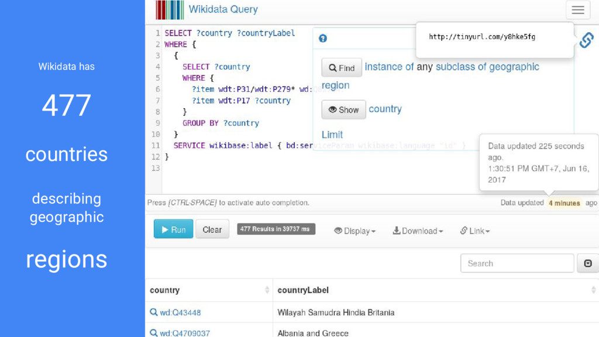The image size is (599, 337).
Task: Run the SPARQL query
Action: (173, 229)
